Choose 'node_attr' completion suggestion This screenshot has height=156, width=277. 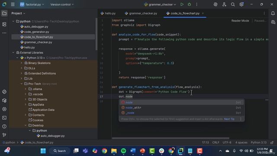(x=182, y=107)
